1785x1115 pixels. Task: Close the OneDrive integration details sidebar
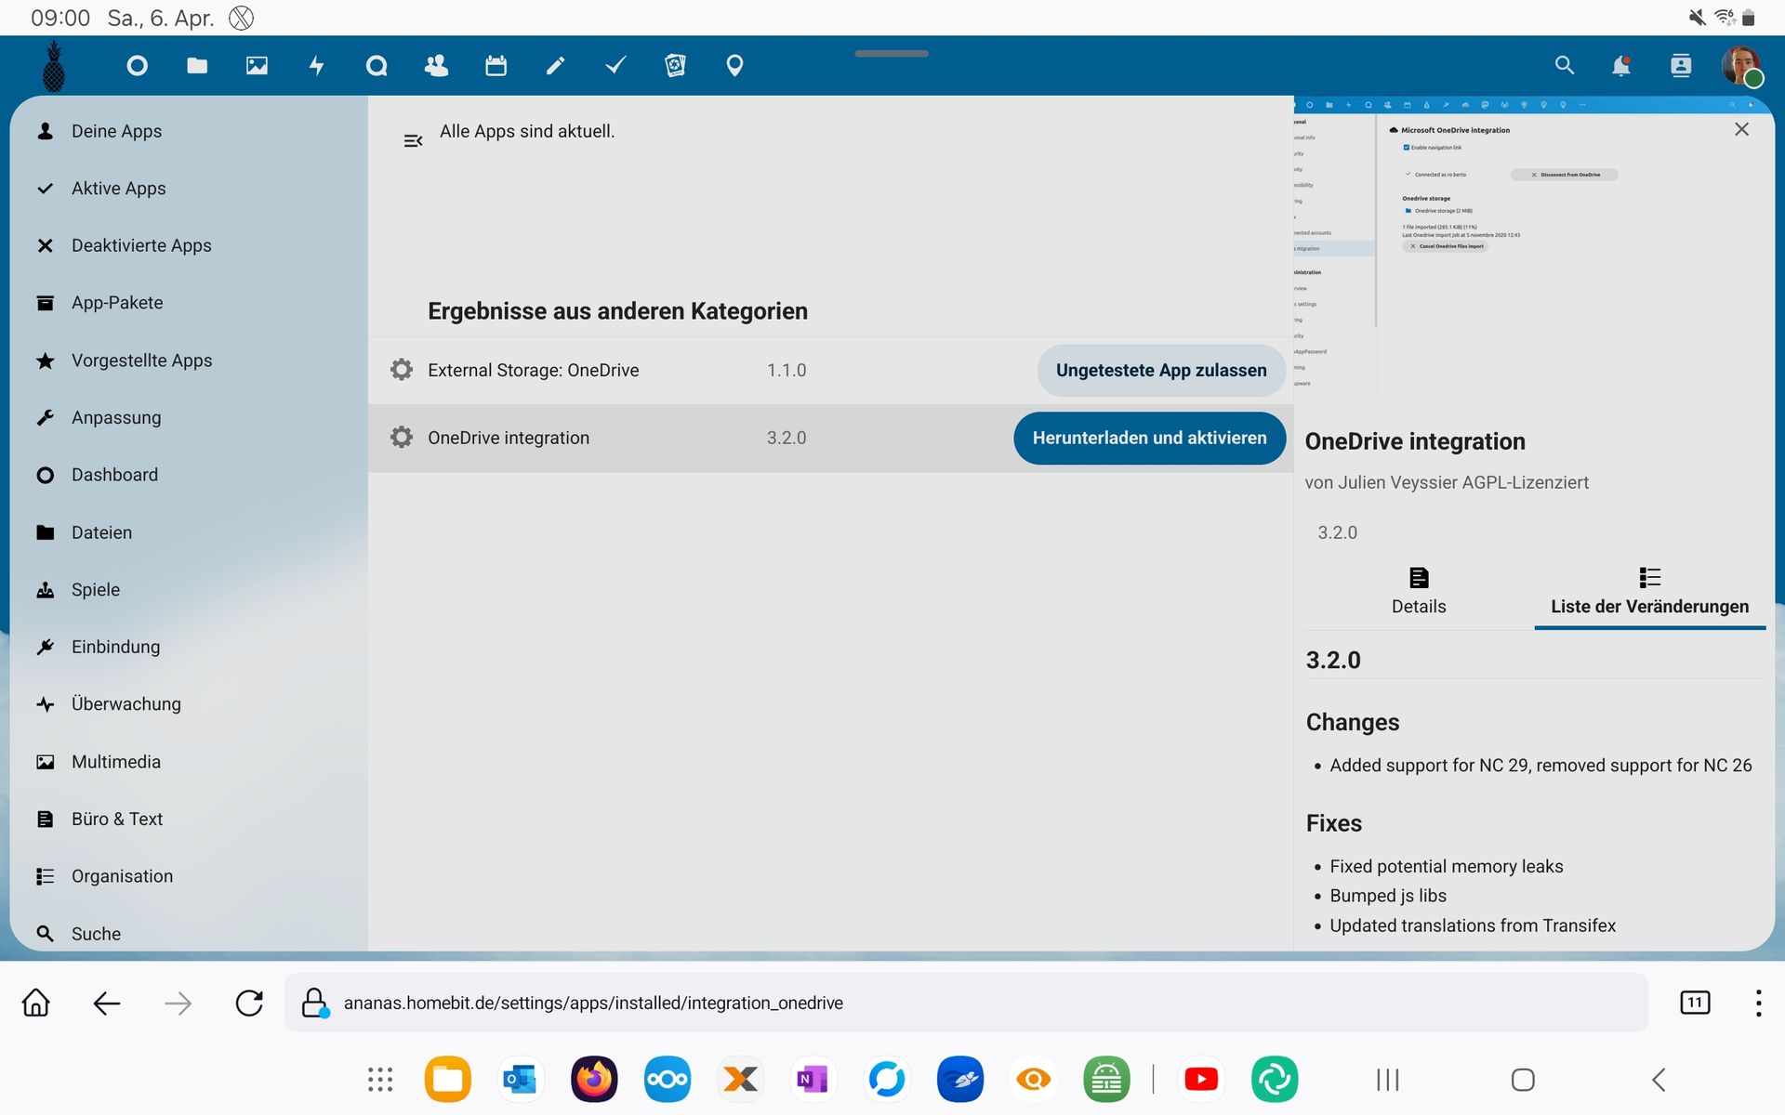coord(1741,130)
